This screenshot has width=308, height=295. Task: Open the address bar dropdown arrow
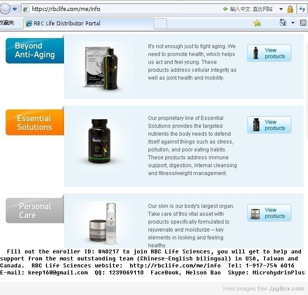[281, 9]
